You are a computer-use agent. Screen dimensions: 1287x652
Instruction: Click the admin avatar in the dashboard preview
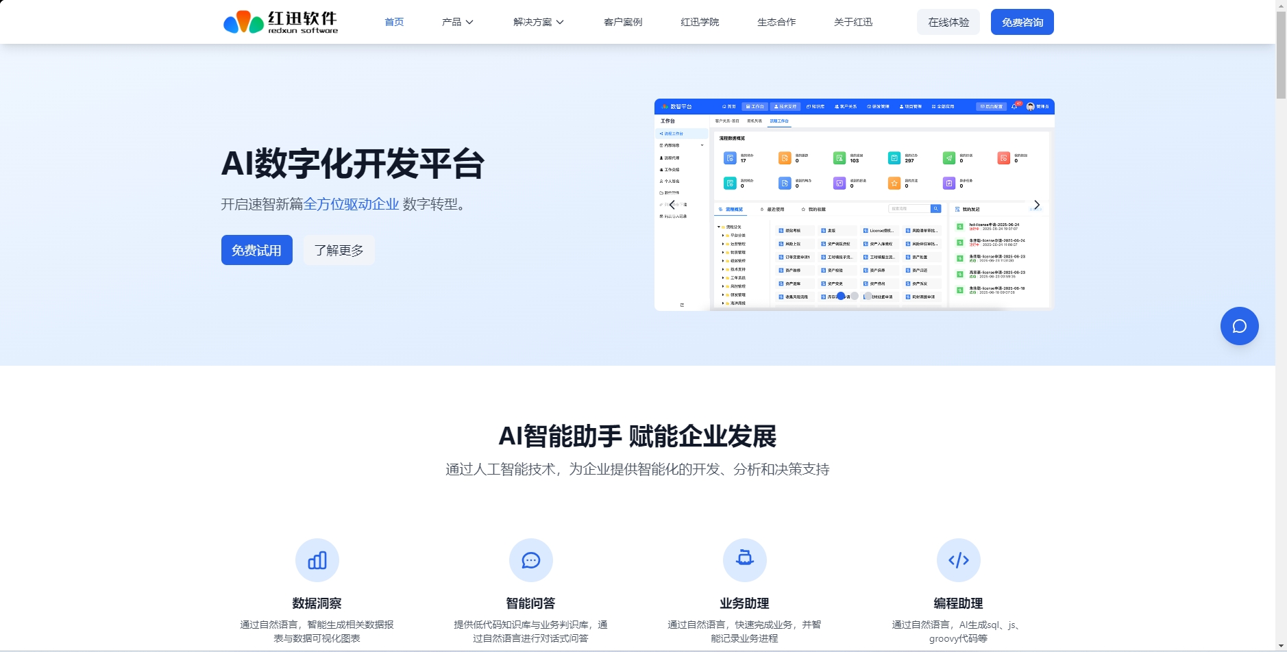coord(1031,108)
